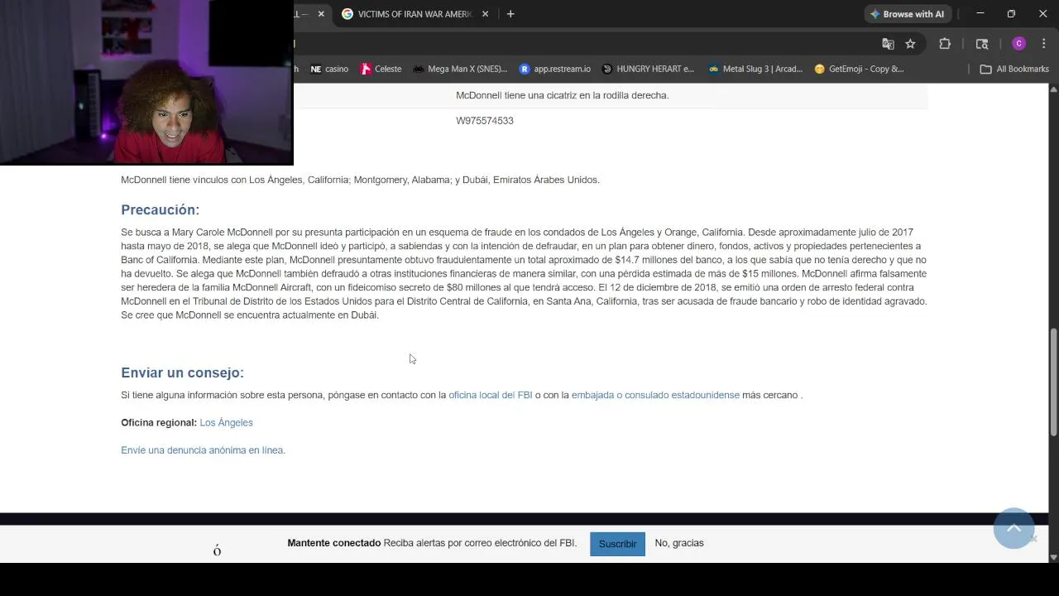Click the line about vínculos con Los Ángeles

coord(360,180)
